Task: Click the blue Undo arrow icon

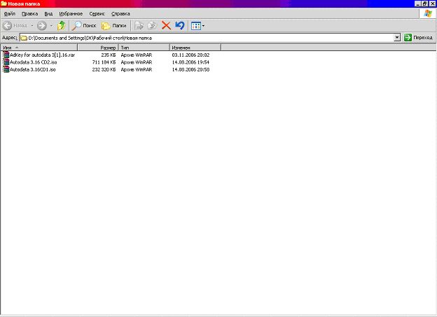Action: [180, 26]
